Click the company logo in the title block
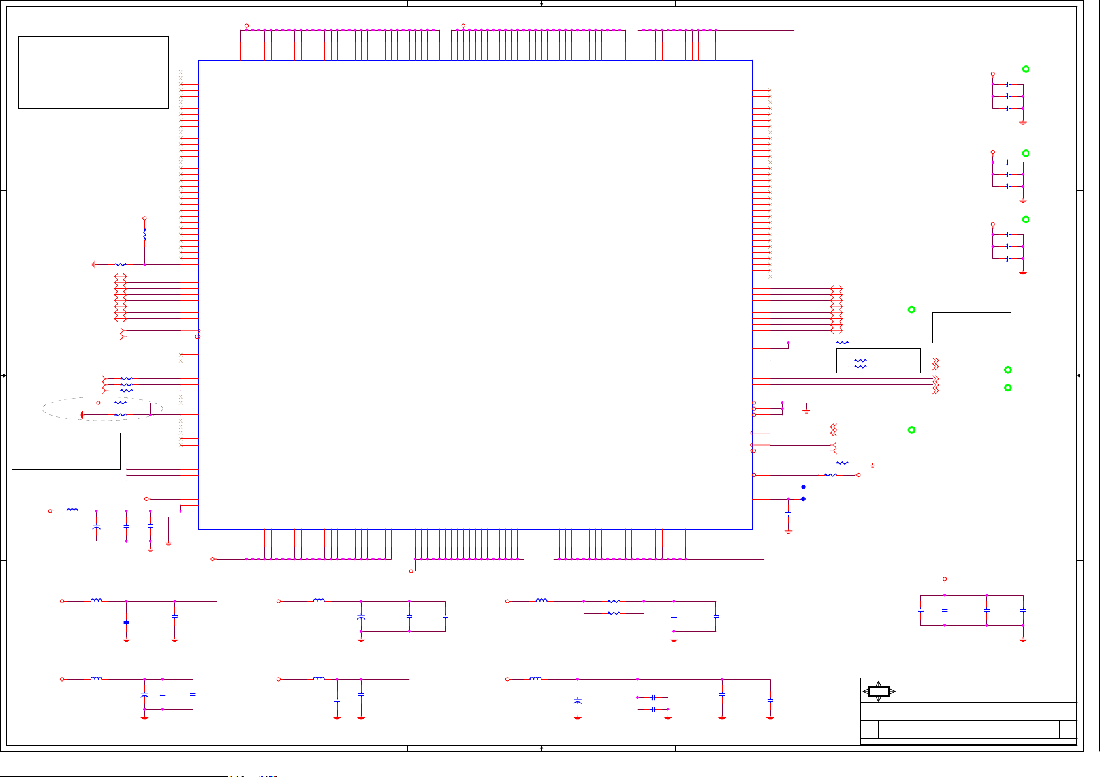1100x777 pixels. pyautogui.click(x=879, y=691)
